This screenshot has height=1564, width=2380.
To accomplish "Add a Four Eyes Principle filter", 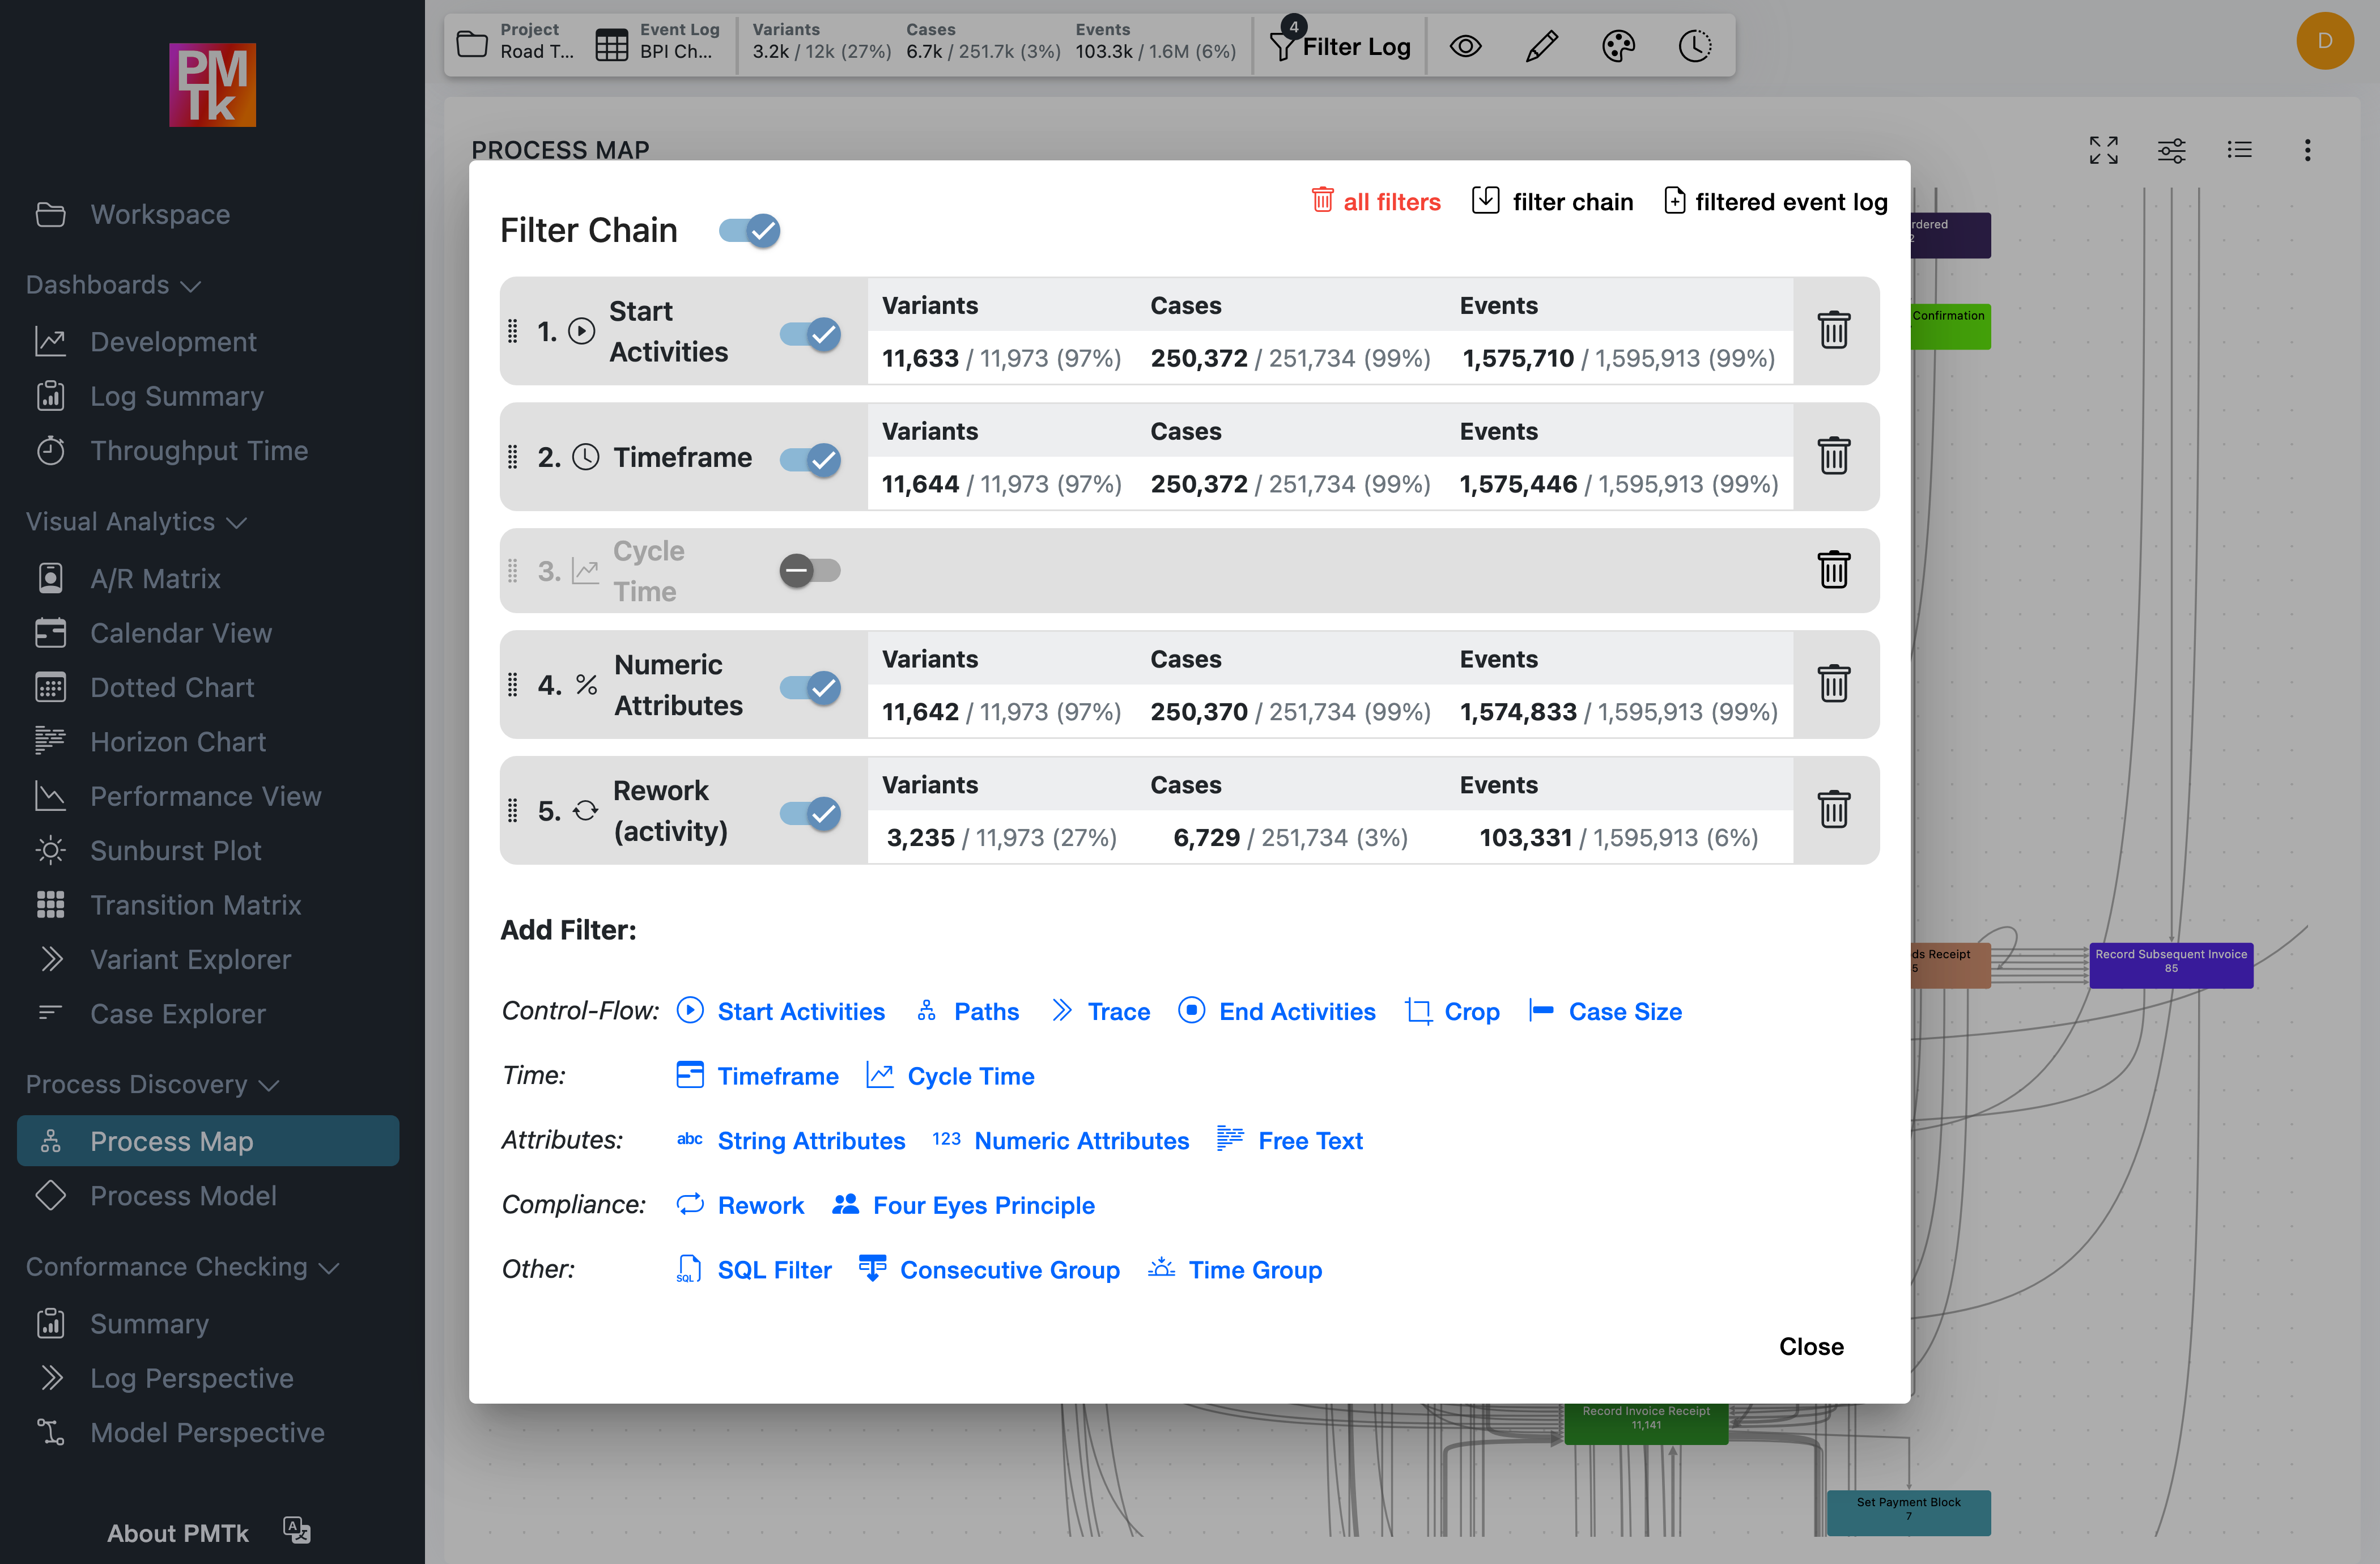I will click(983, 1205).
